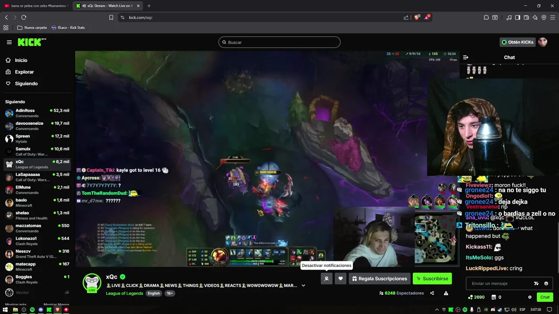Open Spreen channel in following list
559x314 pixels.
[37, 139]
